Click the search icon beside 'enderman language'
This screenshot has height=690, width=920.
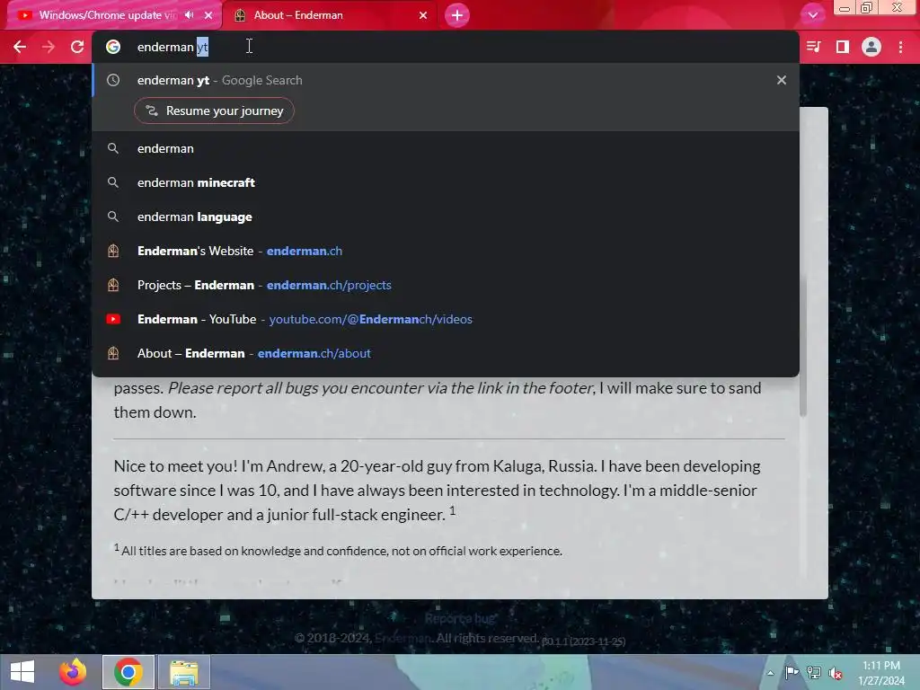[x=113, y=217]
